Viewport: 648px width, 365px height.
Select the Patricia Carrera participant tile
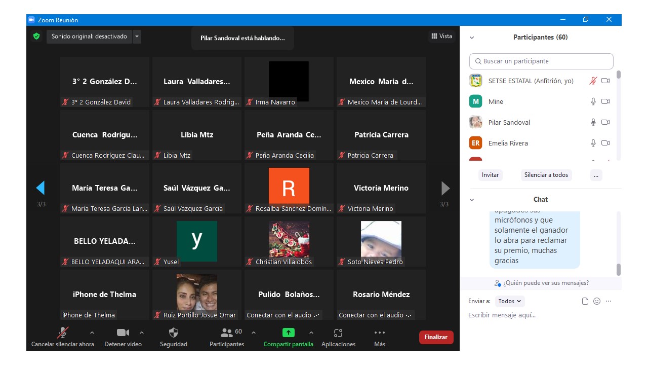(x=381, y=135)
